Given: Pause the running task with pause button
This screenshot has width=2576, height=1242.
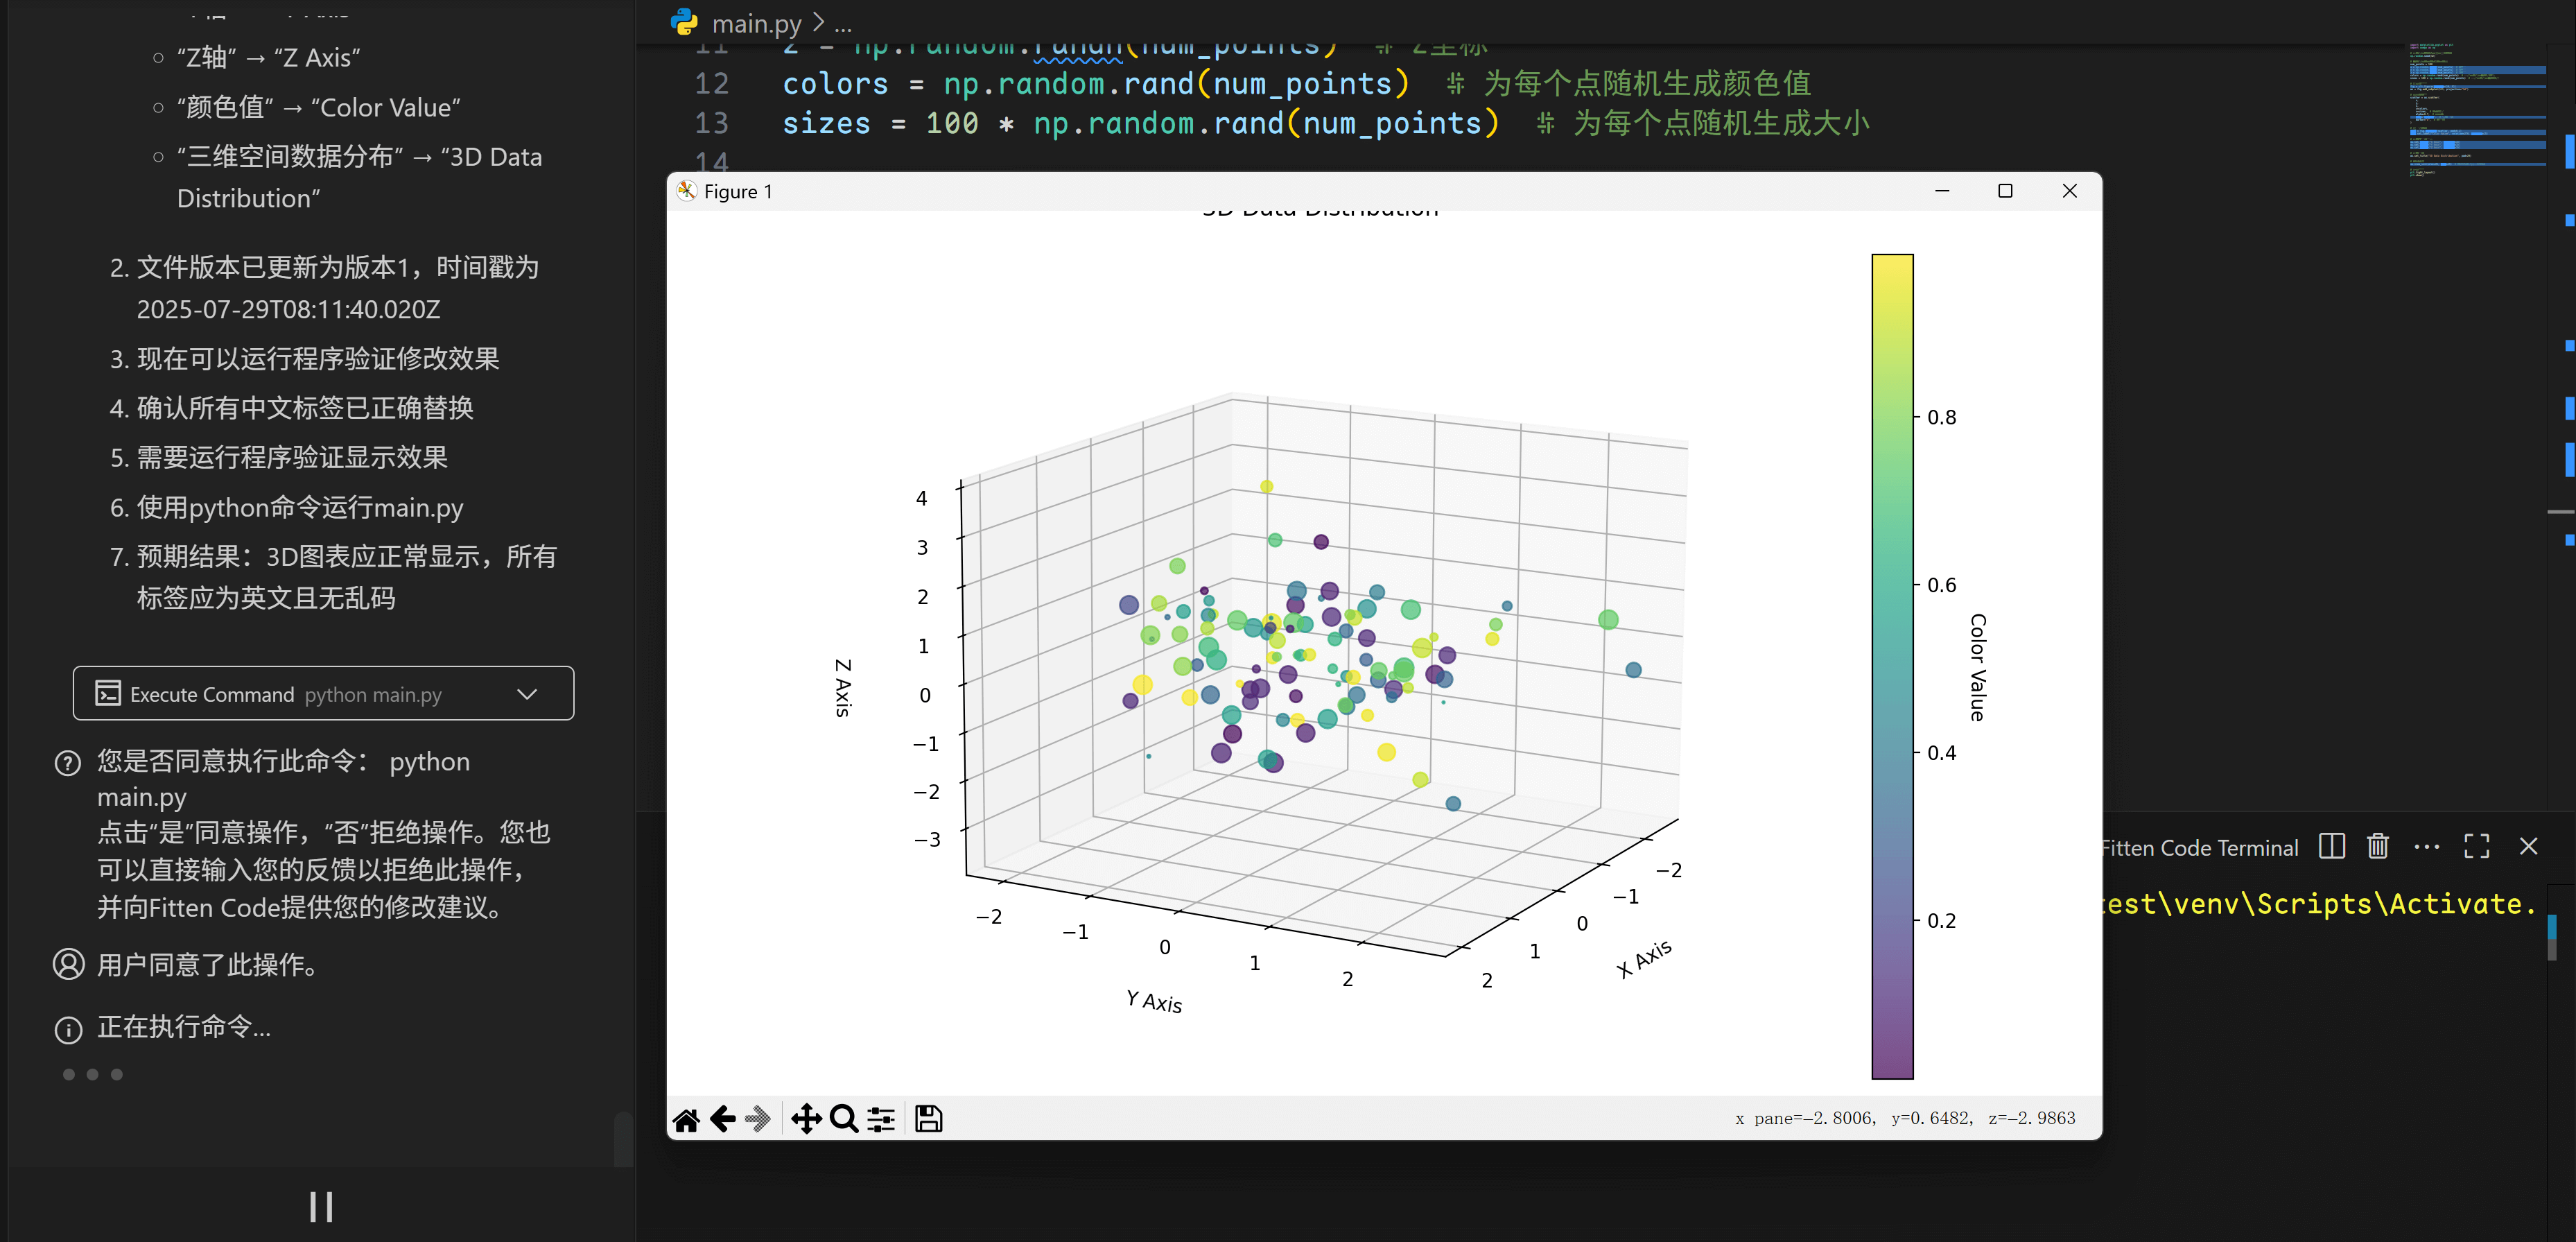Looking at the screenshot, I should click(x=321, y=1207).
